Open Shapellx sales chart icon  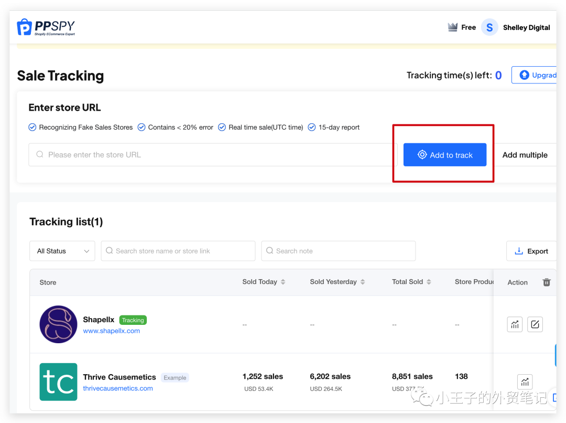(515, 324)
